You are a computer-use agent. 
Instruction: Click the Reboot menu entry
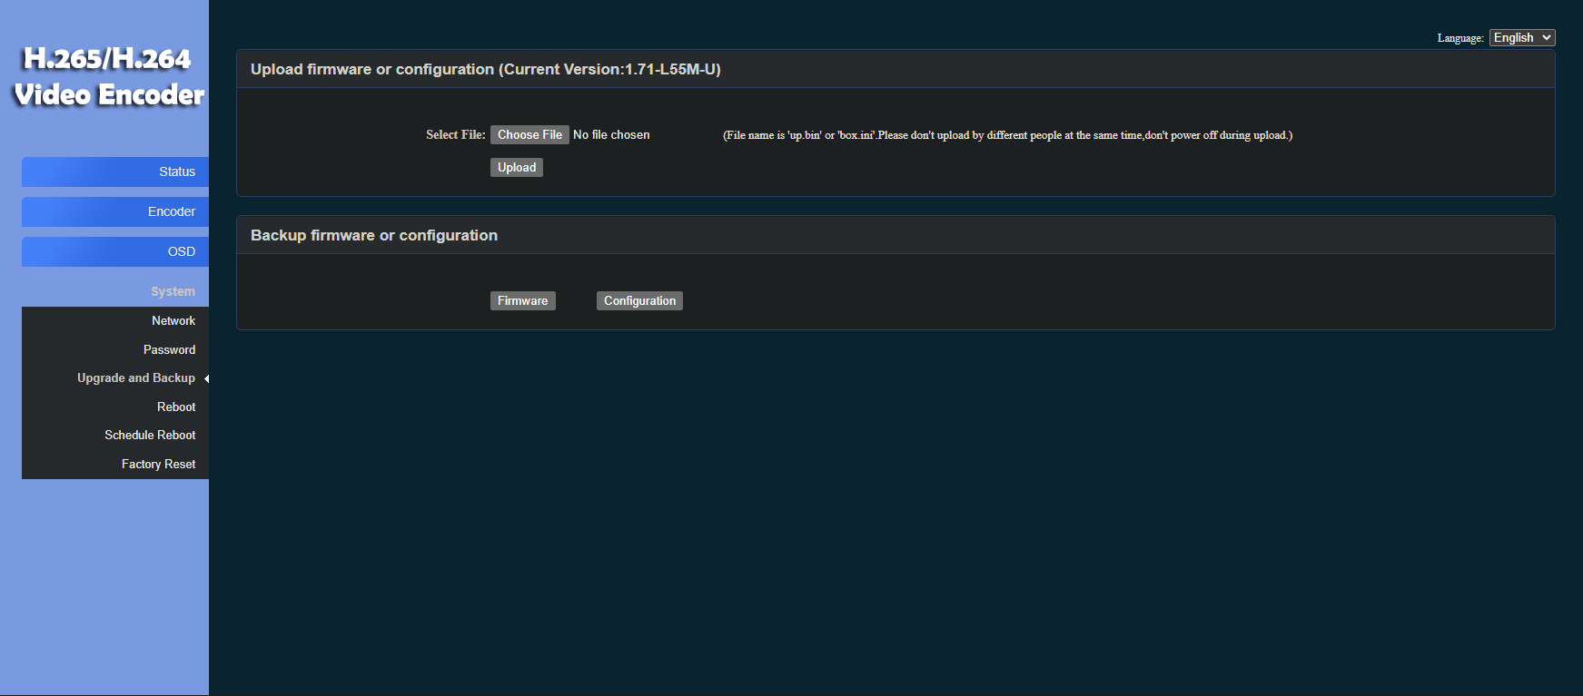[x=175, y=407]
